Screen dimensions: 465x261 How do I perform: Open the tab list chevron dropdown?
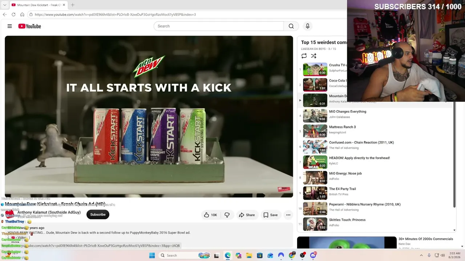click(x=4, y=5)
